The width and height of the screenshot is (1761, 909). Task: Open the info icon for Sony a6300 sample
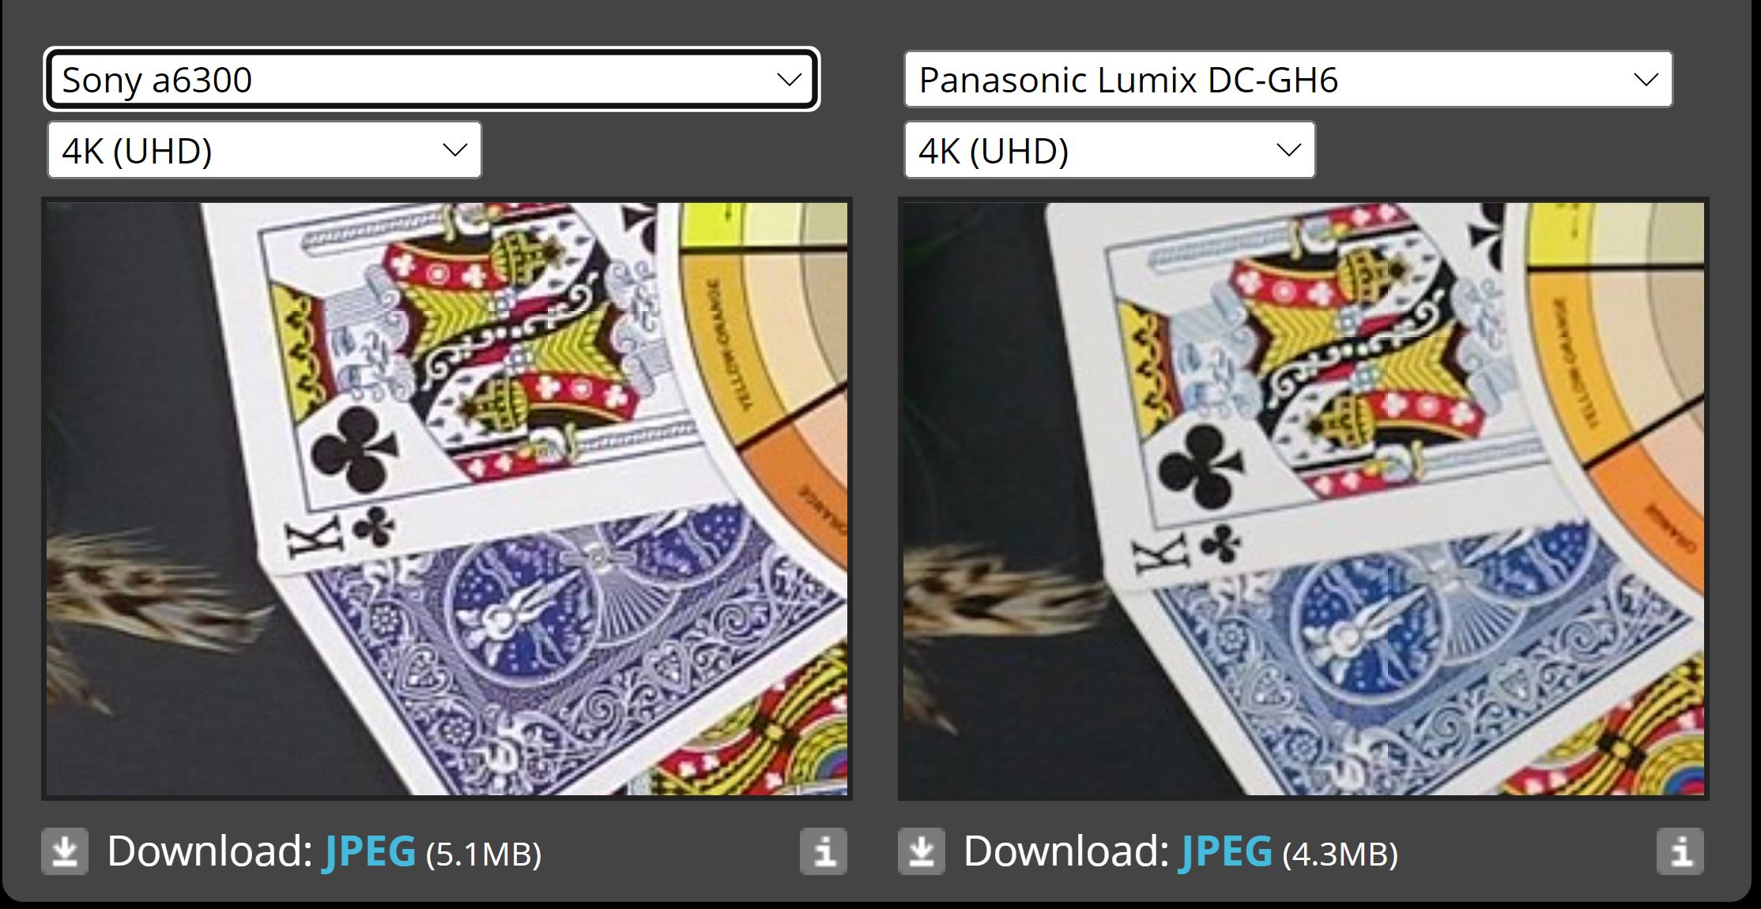pos(824,851)
